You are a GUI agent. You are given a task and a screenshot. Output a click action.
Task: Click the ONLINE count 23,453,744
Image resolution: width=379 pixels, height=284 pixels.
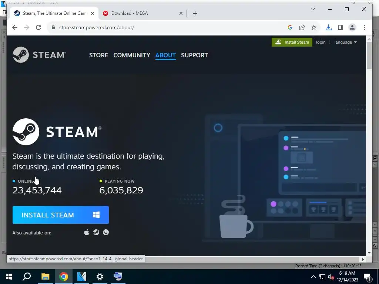point(37,190)
